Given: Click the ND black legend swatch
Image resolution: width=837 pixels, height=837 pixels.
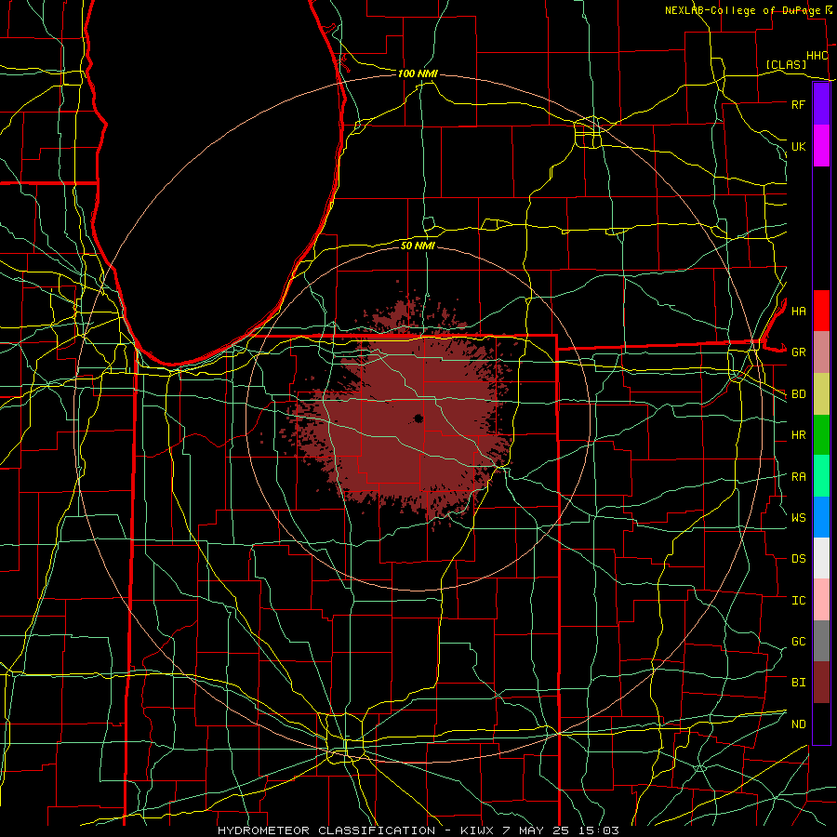Looking at the screenshot, I should 821,724.
